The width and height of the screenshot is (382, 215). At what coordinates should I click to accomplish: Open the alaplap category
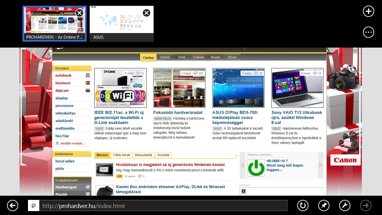pyautogui.click(x=62, y=98)
